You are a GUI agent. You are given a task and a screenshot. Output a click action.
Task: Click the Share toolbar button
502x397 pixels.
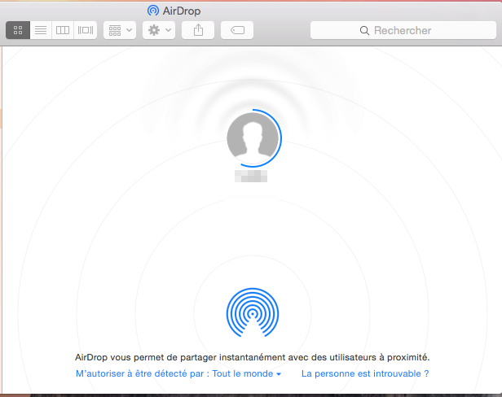pos(198,30)
